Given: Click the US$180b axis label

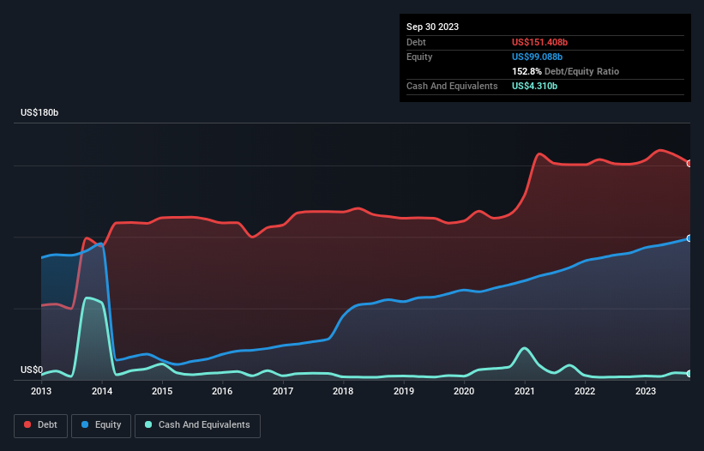Looking at the screenshot, I should [x=39, y=112].
